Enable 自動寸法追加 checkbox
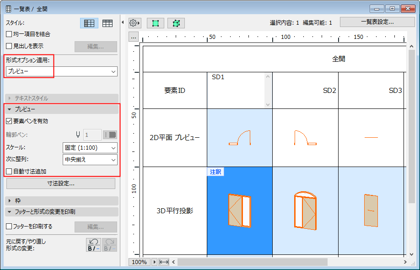The width and height of the screenshot is (420, 270). [9, 172]
